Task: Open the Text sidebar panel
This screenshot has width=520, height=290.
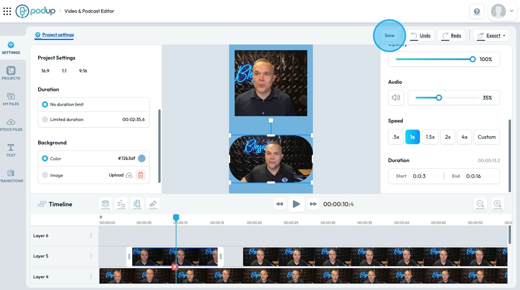Action: [11, 150]
